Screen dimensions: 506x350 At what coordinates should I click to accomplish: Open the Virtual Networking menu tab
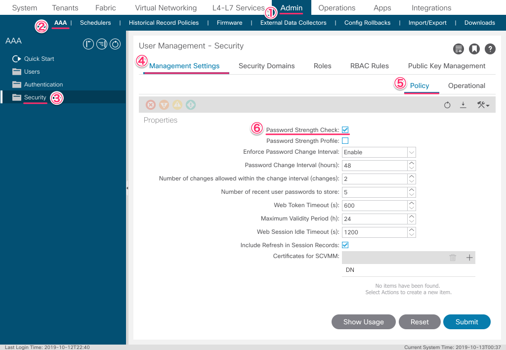(166, 8)
